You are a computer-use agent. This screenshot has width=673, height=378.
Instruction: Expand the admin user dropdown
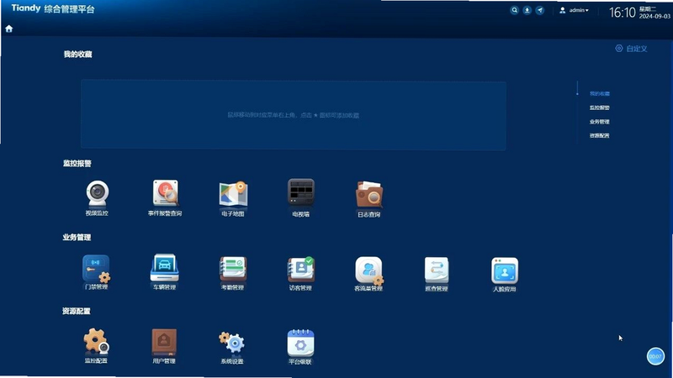pyautogui.click(x=575, y=10)
